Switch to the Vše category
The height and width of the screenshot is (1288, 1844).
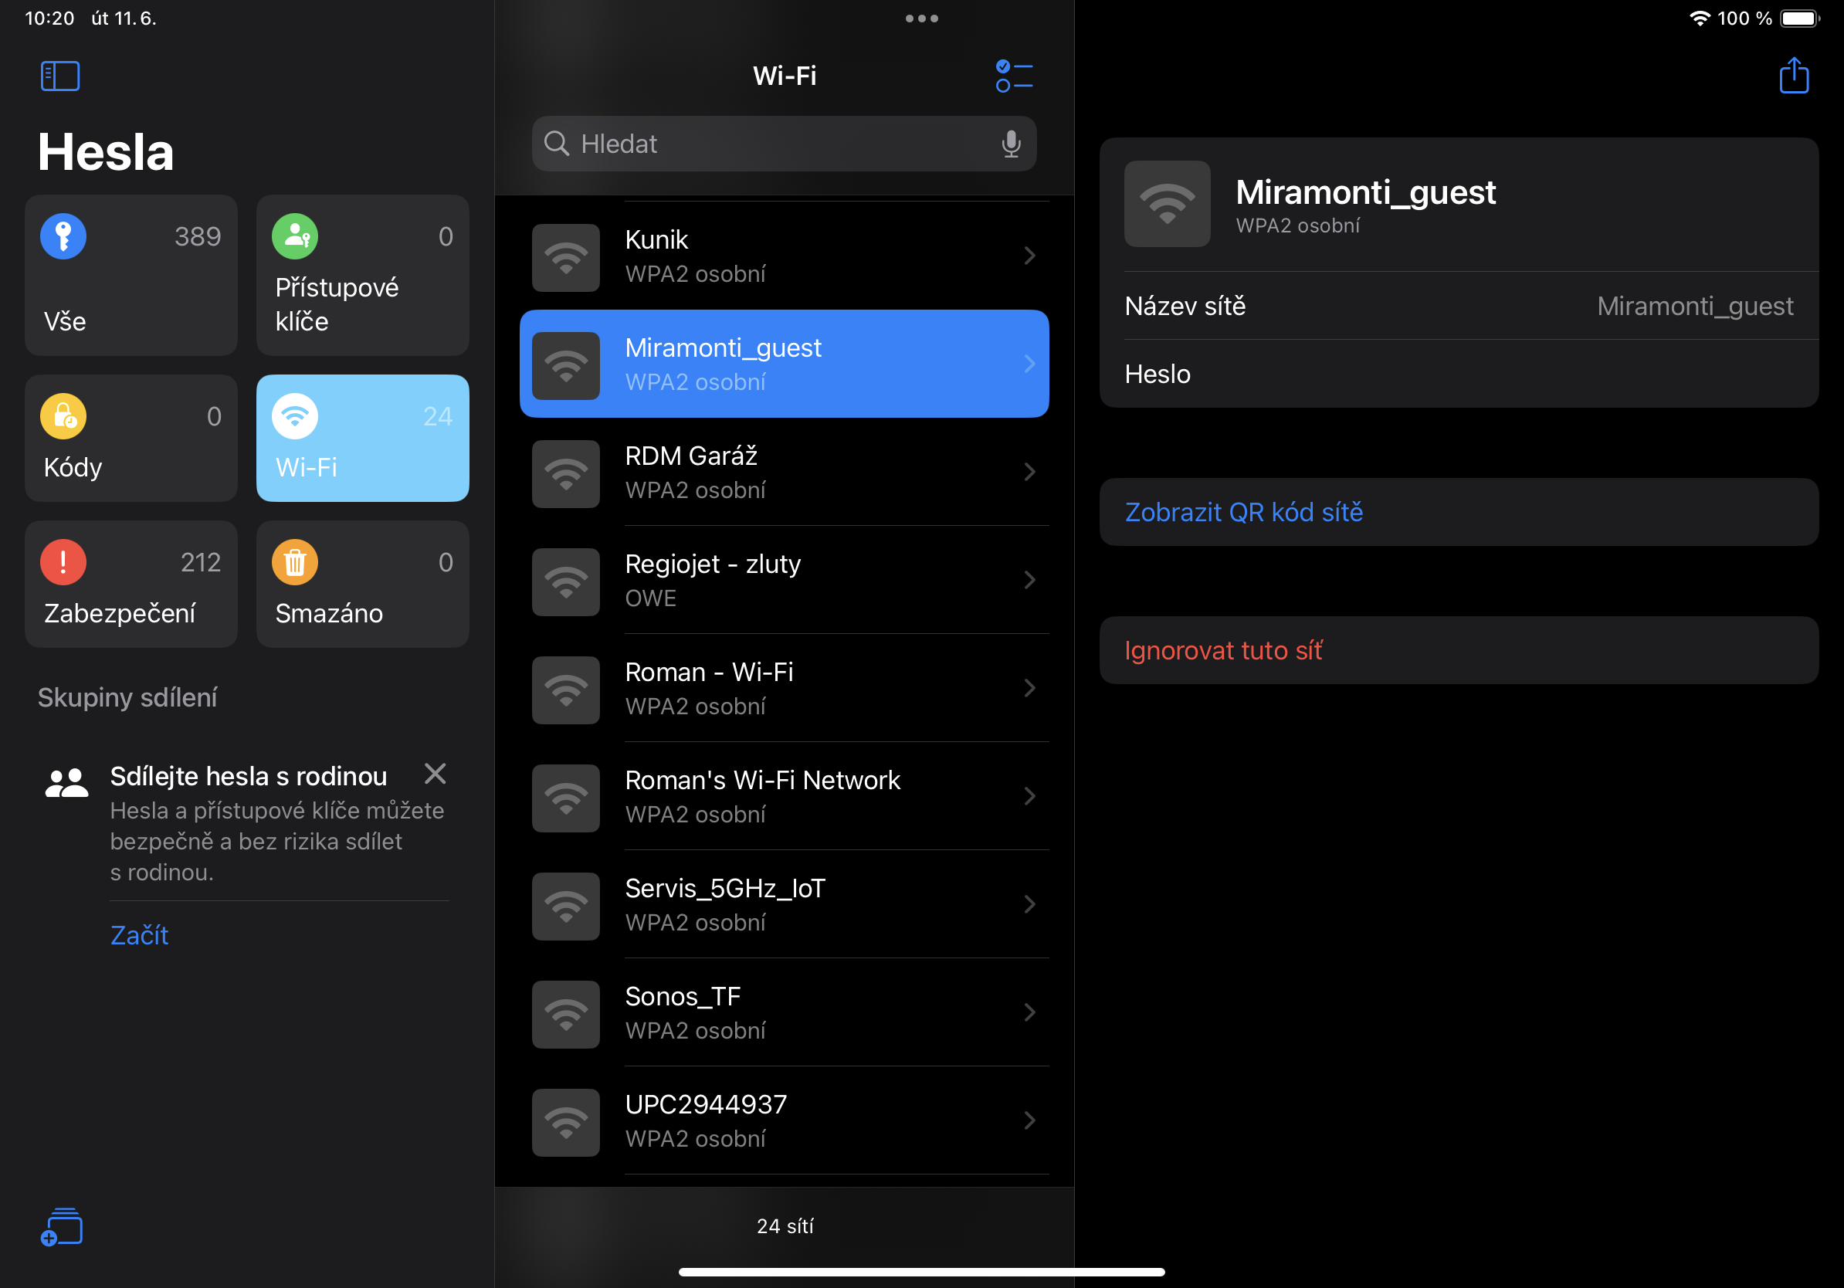tap(131, 276)
